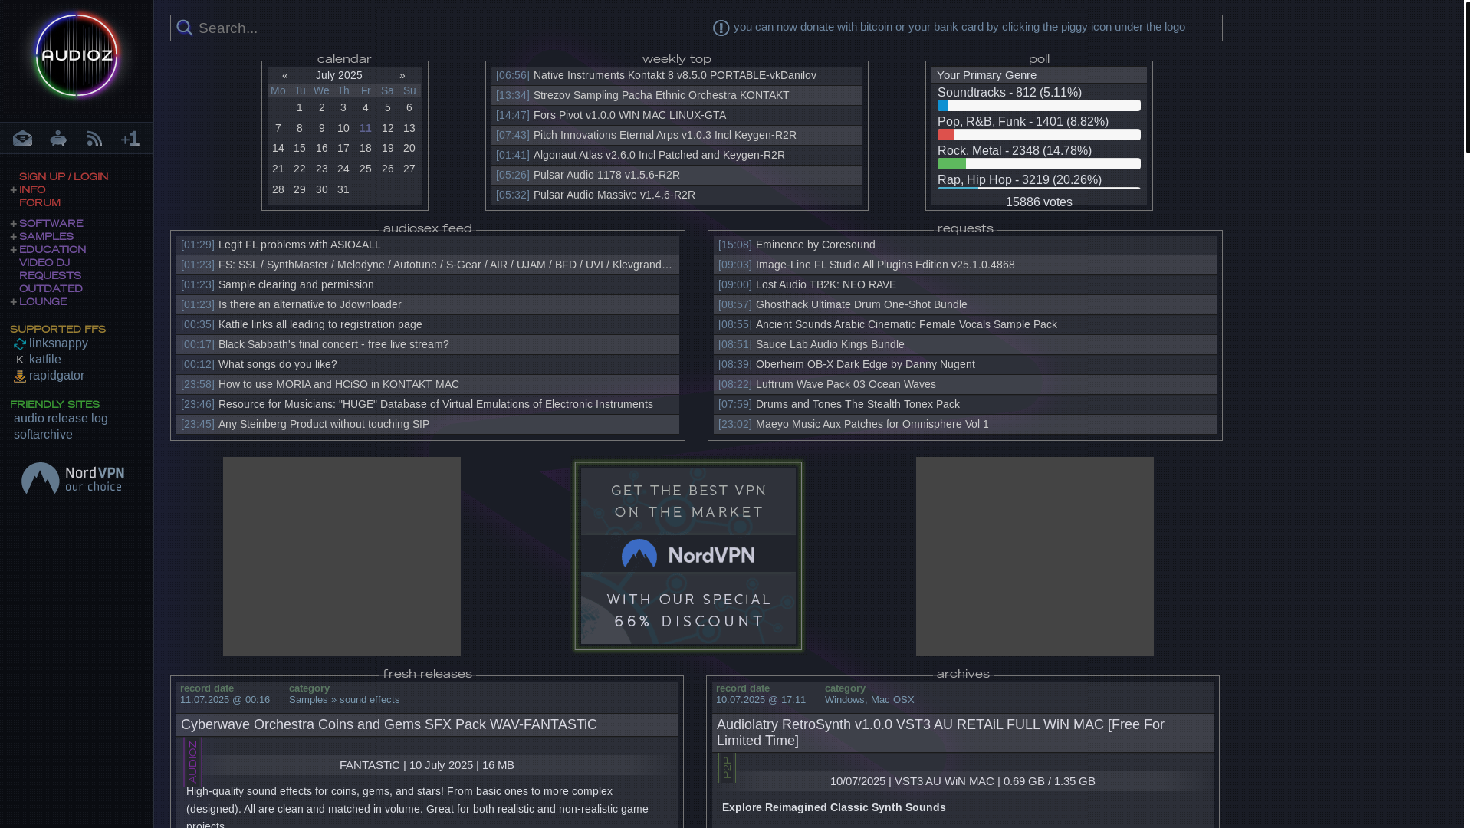Open Pulsar Audio Massive v1.4.6 entry
The width and height of the screenshot is (1472, 828).
point(614,195)
